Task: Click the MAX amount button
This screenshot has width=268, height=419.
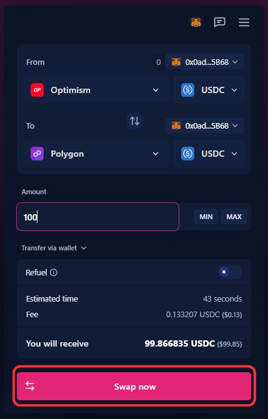Action: click(234, 217)
